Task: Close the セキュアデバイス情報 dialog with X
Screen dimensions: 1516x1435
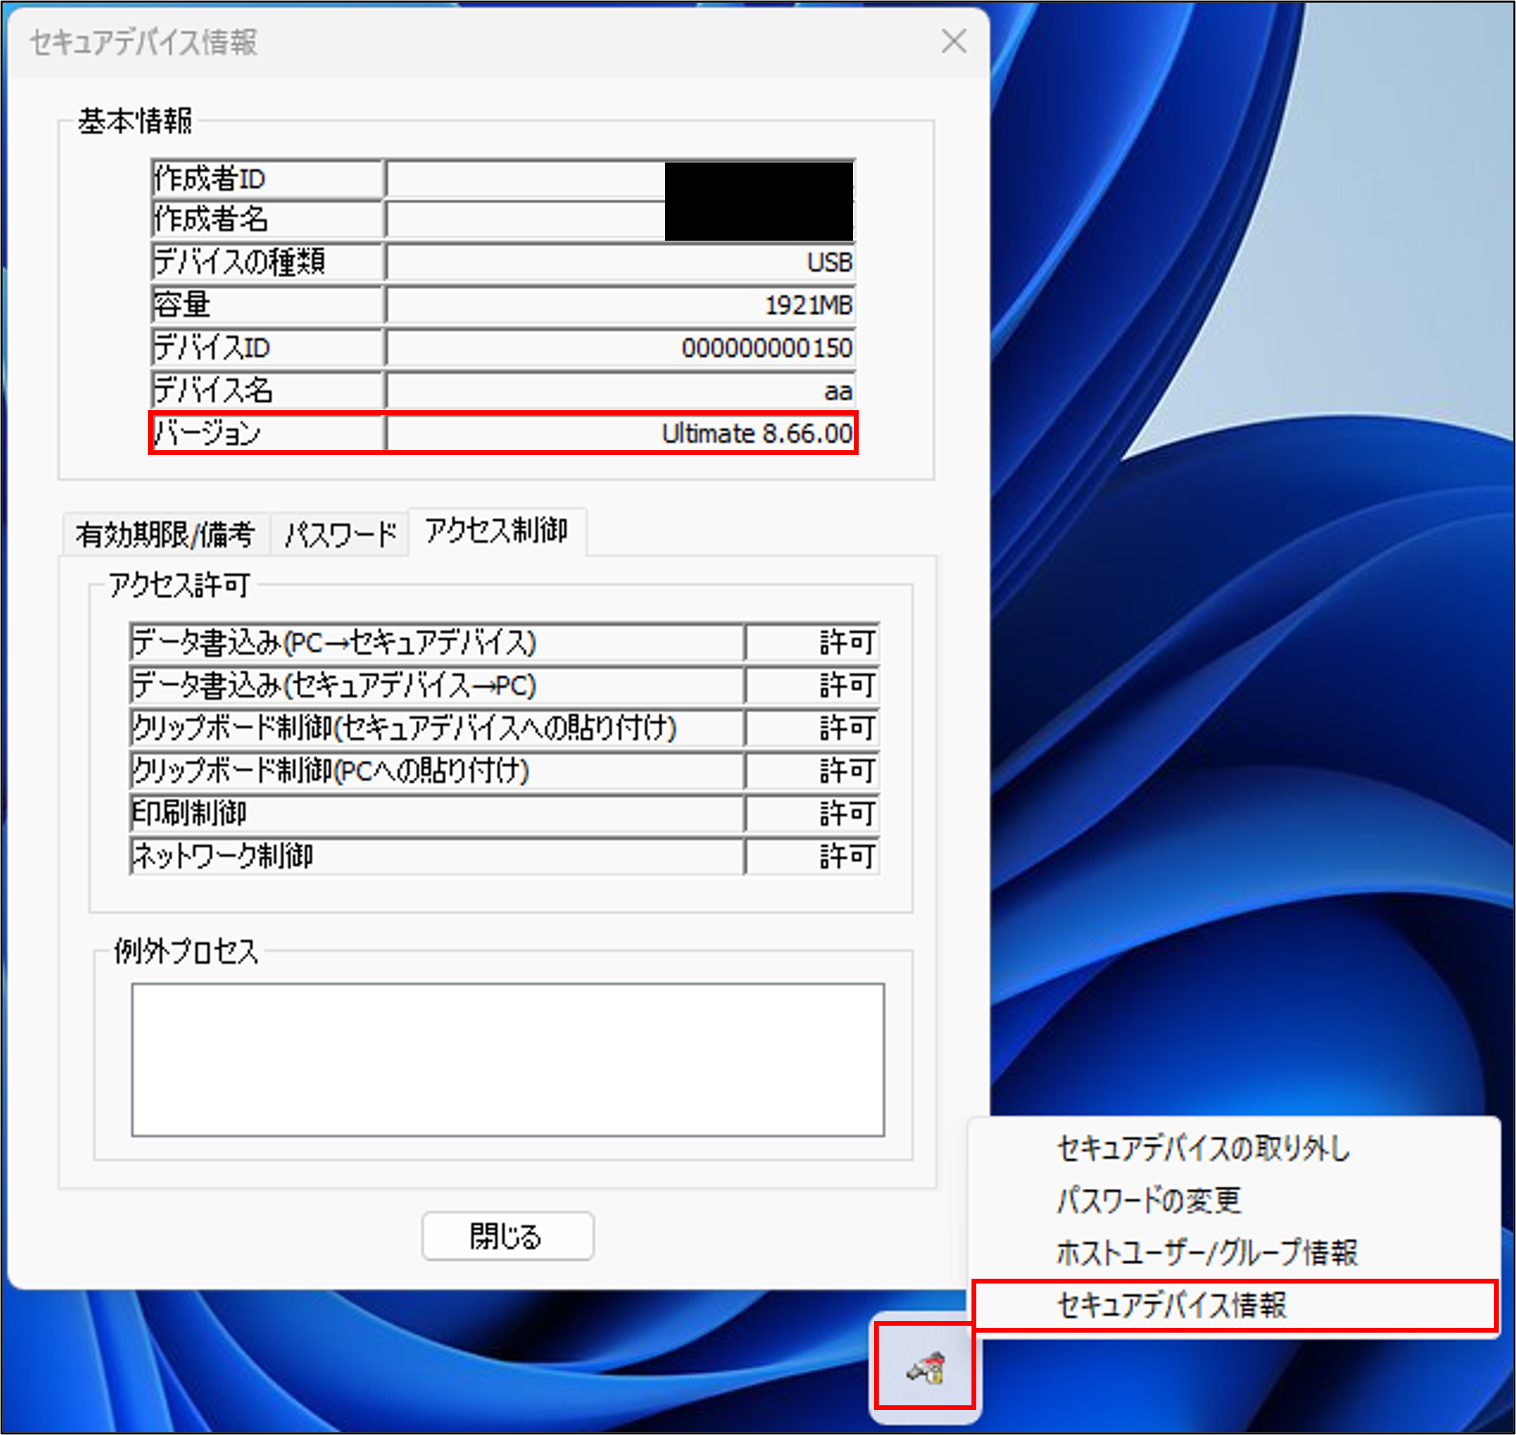Action: coord(953,43)
